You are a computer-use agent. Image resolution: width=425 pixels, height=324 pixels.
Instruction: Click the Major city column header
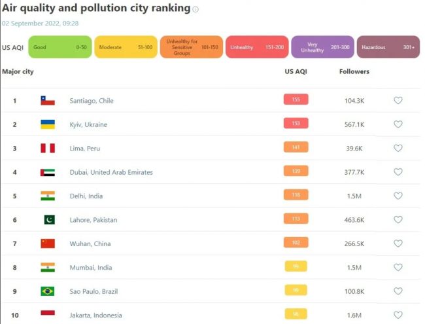coord(18,71)
